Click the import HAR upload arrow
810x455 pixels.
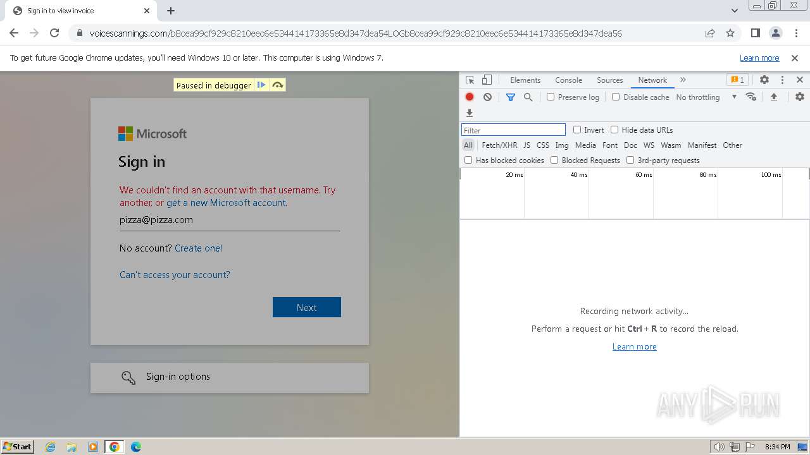click(773, 97)
